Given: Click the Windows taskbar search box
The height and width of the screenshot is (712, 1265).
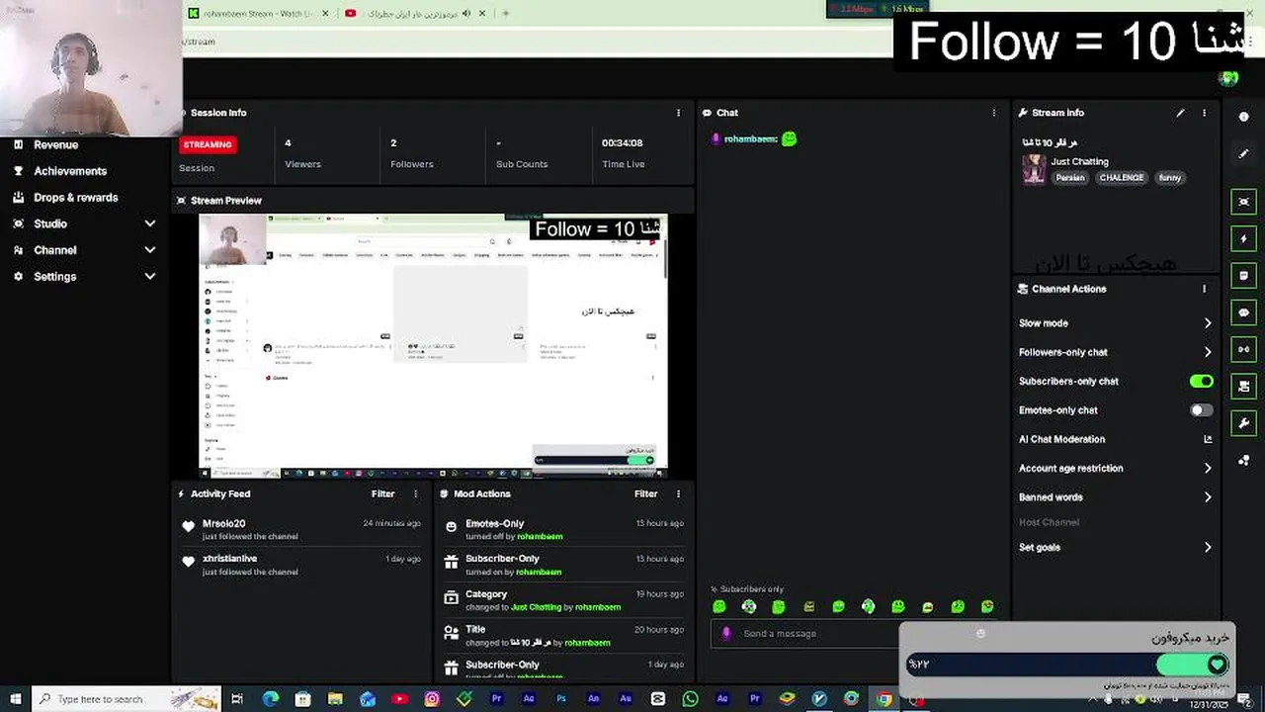Looking at the screenshot, I should click(126, 699).
